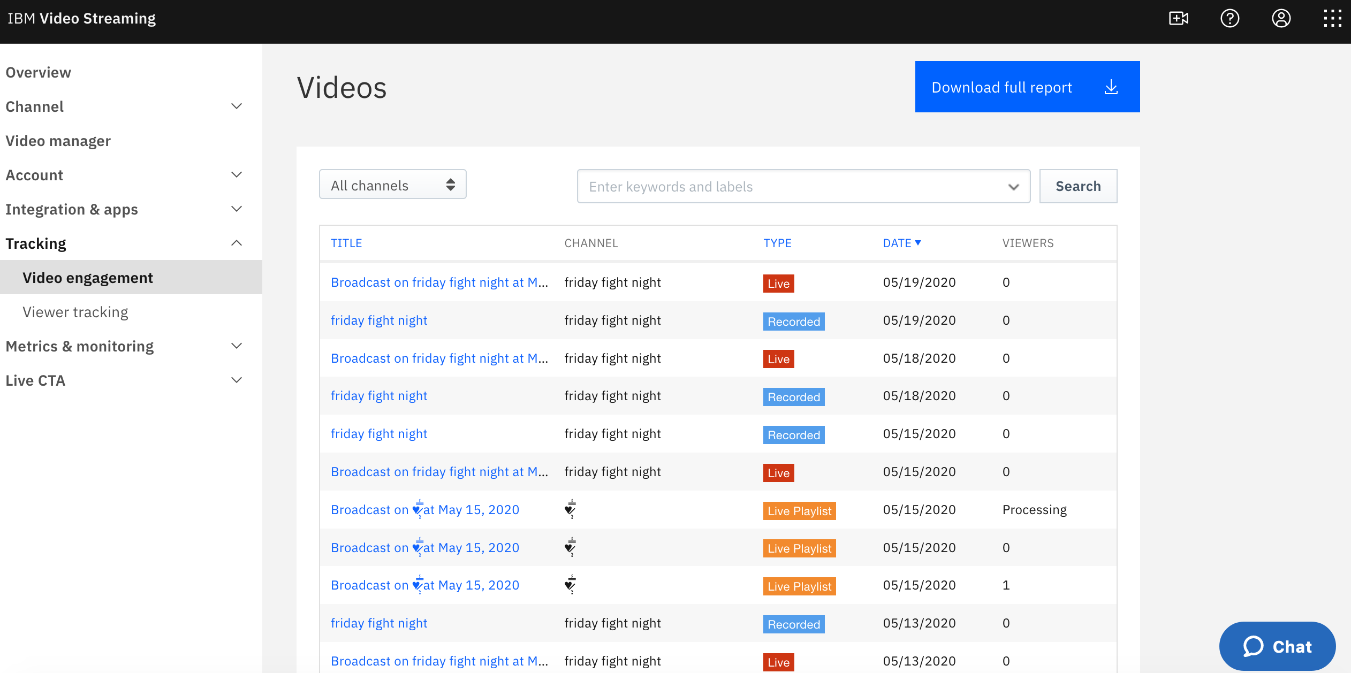Viewport: 1351px width, 673px height.
Task: Click the Download full report button
Action: 1027,86
